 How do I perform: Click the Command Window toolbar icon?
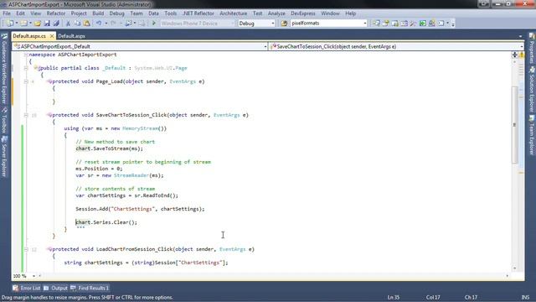pyautogui.click(x=441, y=23)
